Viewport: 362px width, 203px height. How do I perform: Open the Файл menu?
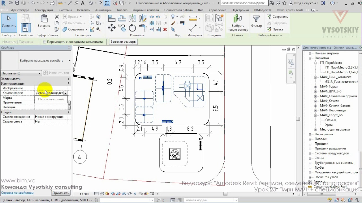4,10
